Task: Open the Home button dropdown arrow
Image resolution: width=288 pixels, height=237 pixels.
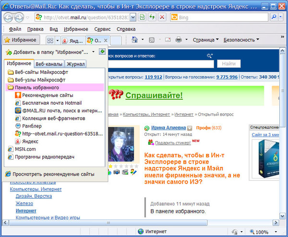Action: (x=143, y=39)
